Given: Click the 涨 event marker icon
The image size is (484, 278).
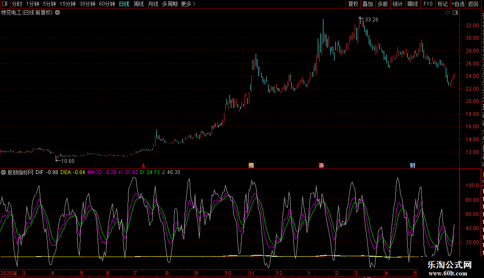Looking at the screenshot, I should tap(321, 166).
